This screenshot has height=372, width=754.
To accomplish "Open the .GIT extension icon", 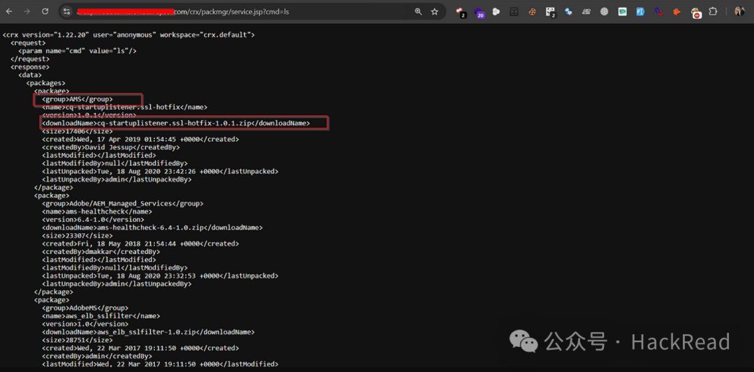I will pos(586,12).
